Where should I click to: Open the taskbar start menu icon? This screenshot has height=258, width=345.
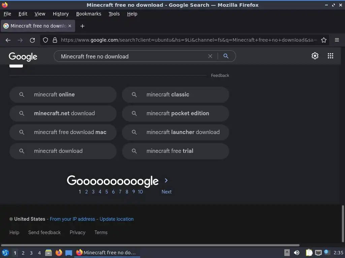[5, 253]
